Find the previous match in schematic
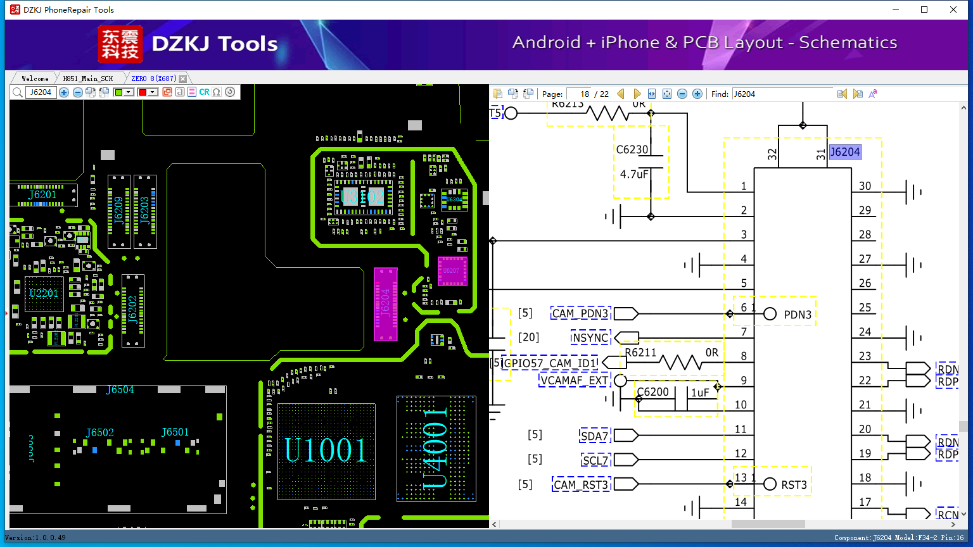The image size is (973, 547). pyautogui.click(x=842, y=94)
